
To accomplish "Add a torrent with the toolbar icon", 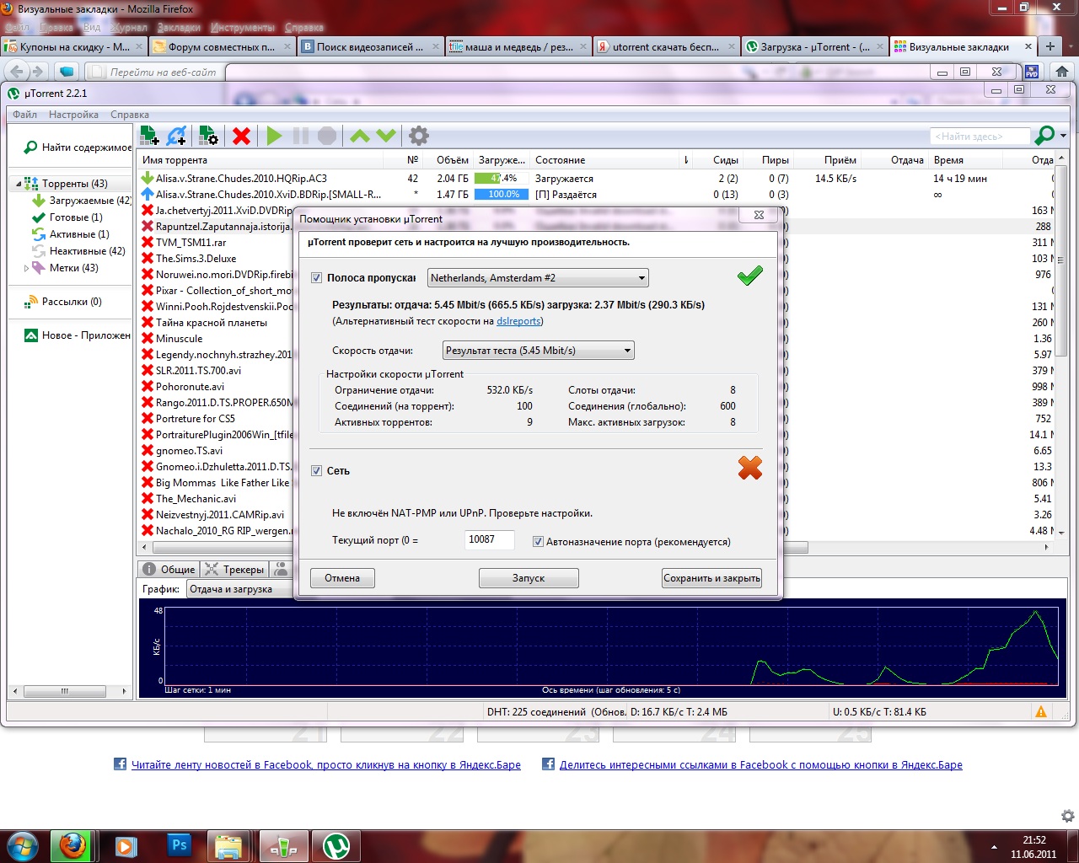I will (x=149, y=135).
